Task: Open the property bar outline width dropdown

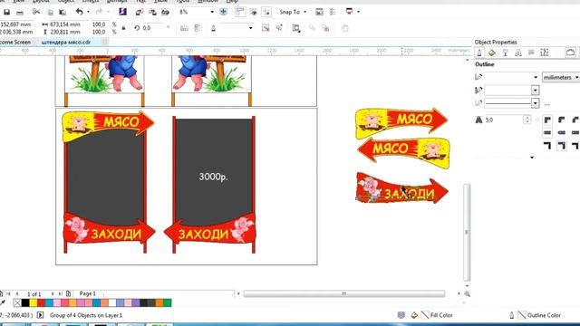Action: 250,28
